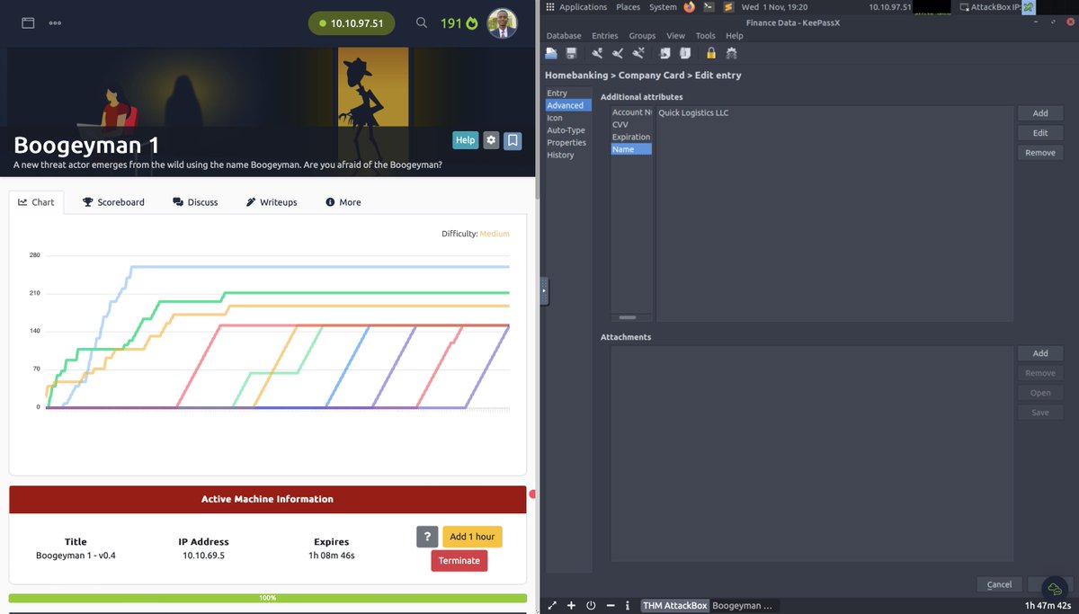
Task: Click the delete entry key icon
Action: [x=638, y=53]
